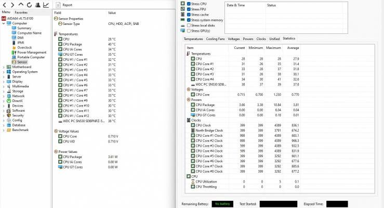
Task: Enable the Stress local disks checkbox
Action: click(x=189, y=25)
